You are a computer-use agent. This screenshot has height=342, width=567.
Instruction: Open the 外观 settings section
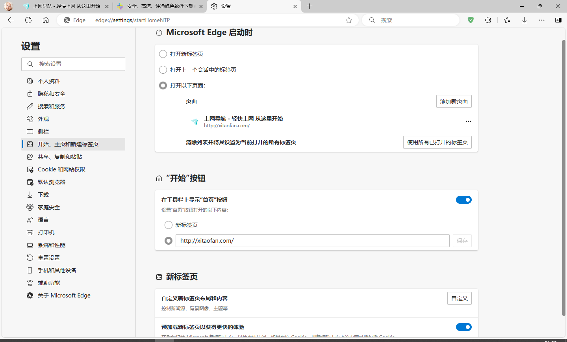(x=43, y=119)
